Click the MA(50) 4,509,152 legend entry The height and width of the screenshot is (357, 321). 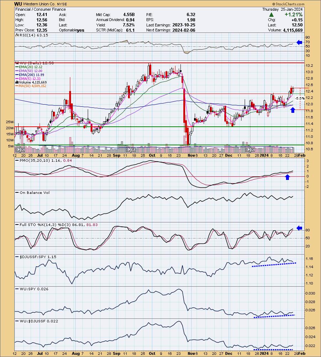(31, 86)
